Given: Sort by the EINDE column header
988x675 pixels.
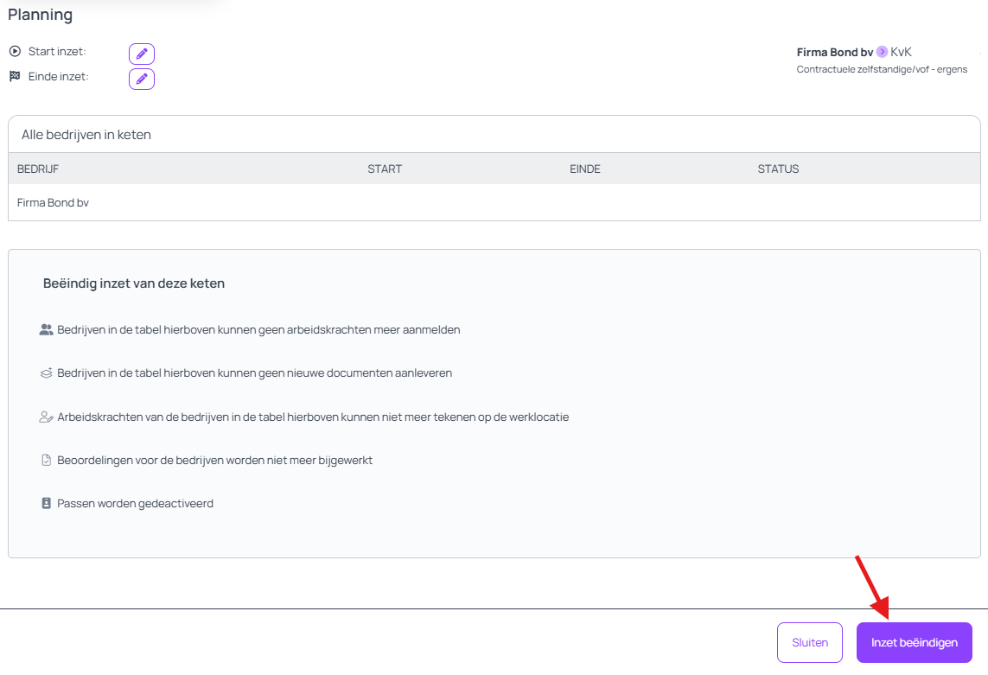Looking at the screenshot, I should (x=585, y=169).
